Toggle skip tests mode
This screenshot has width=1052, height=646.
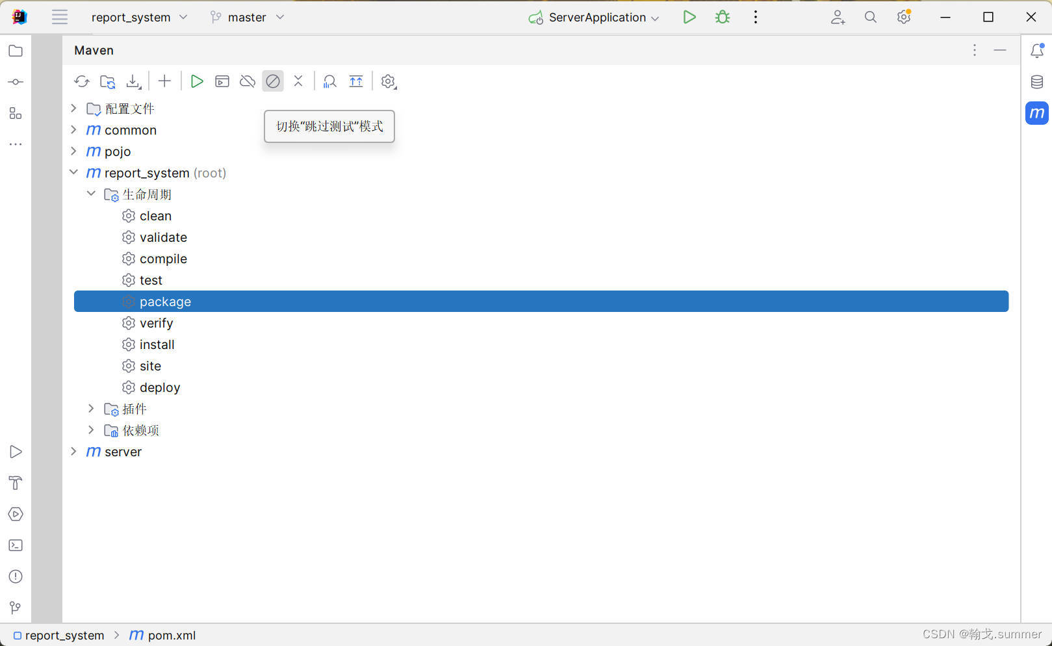(273, 81)
